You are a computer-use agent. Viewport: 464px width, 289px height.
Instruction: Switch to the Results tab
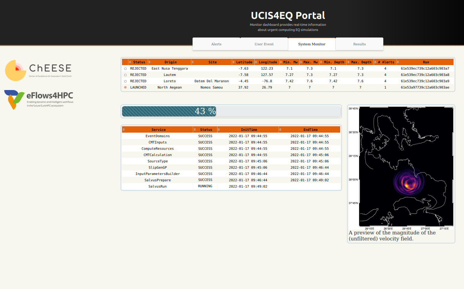(359, 44)
